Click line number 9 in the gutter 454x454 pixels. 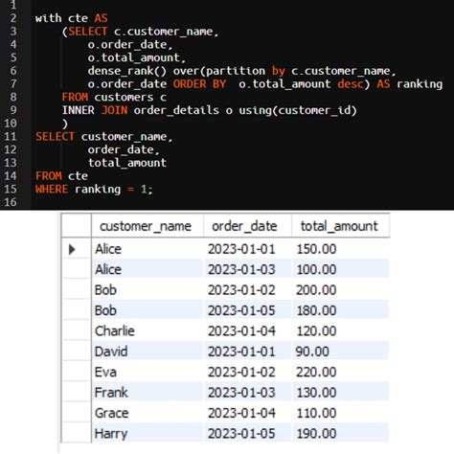point(13,110)
